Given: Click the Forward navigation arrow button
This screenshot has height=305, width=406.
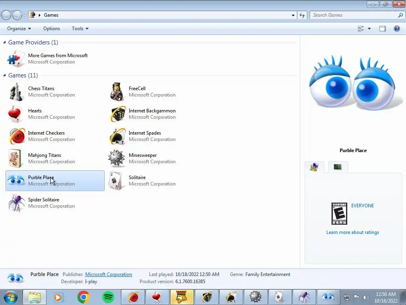Looking at the screenshot, I should 17,15.
